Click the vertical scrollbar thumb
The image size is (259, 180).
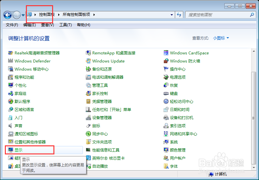[x=254, y=118]
